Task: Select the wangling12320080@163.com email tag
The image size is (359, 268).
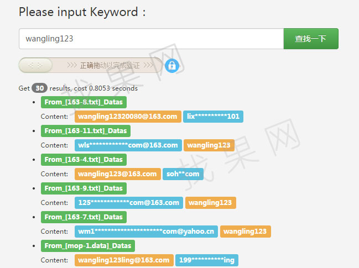Action: 128,117
